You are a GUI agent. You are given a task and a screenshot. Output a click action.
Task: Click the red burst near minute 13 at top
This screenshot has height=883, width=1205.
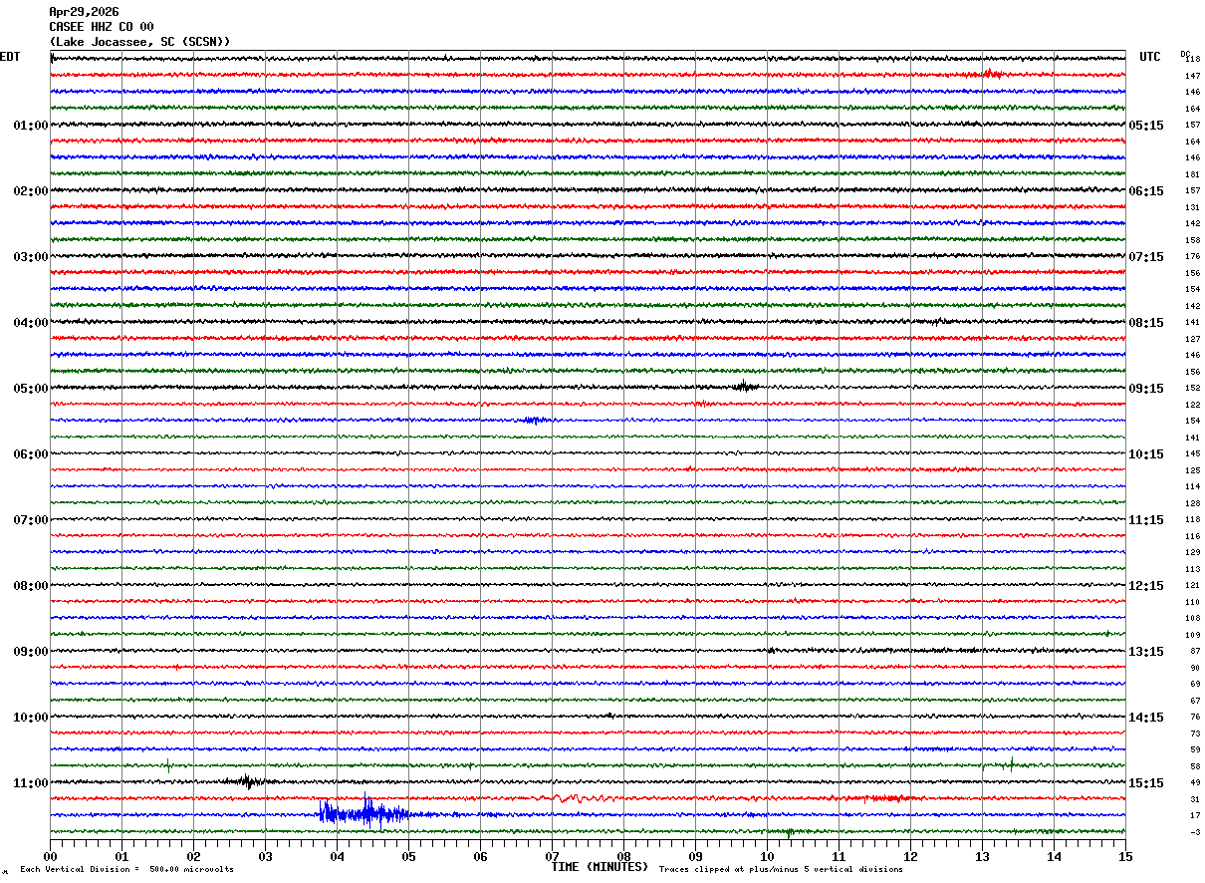(991, 74)
